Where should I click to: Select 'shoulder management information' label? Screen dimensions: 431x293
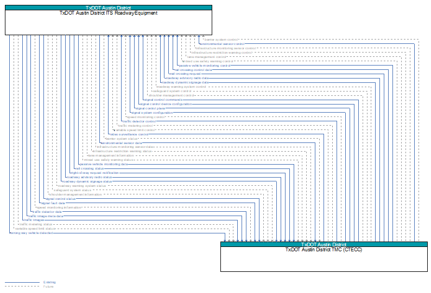(75, 194)
